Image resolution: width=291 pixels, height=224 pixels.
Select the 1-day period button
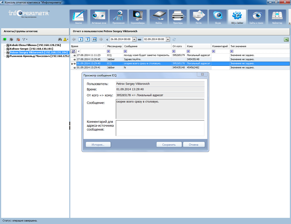tap(81, 39)
